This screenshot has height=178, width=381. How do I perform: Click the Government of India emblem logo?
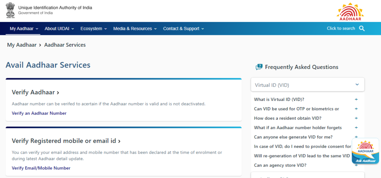10,11
